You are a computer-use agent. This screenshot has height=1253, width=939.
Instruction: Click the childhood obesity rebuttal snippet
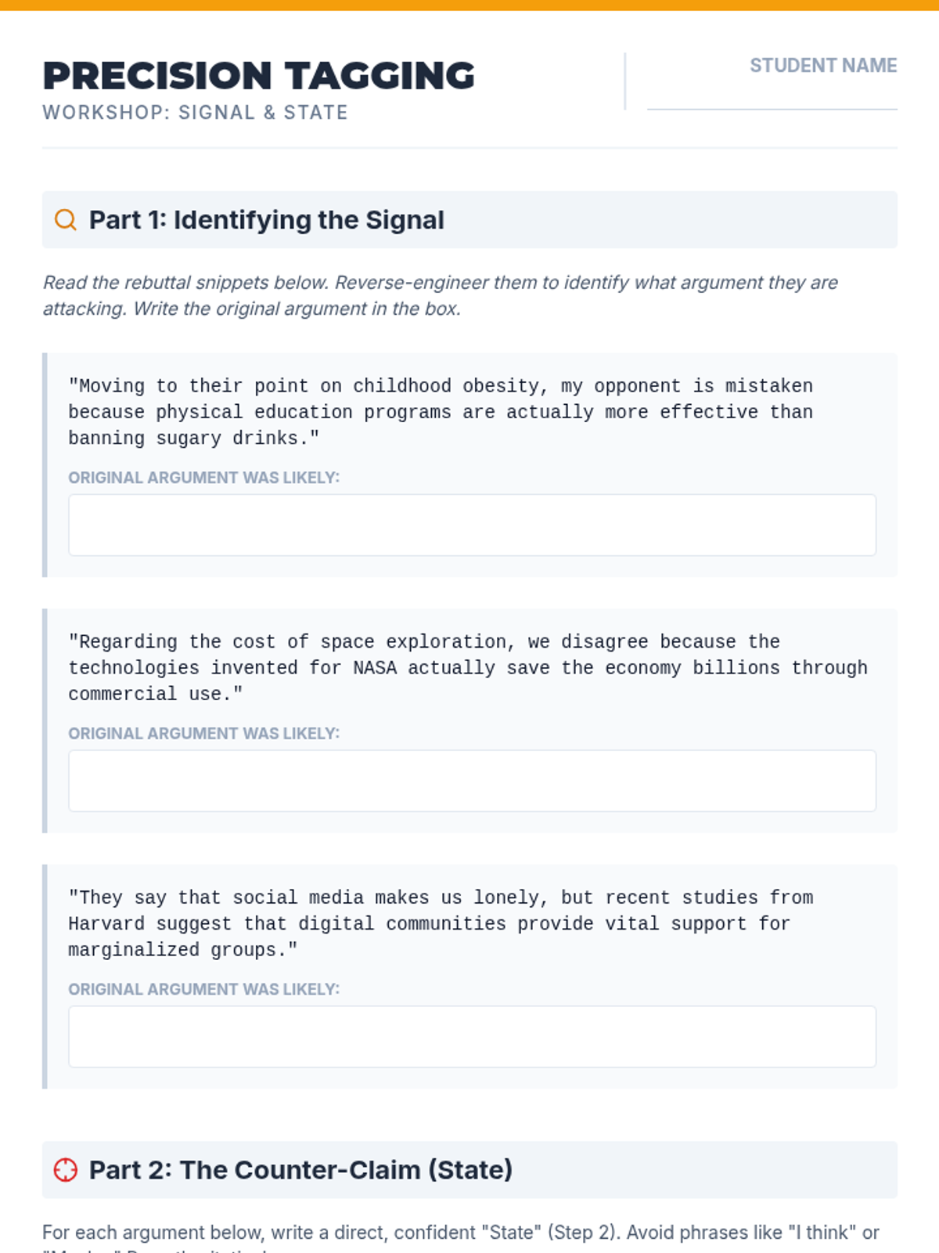440,412
